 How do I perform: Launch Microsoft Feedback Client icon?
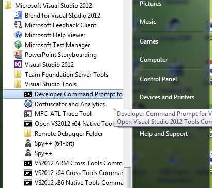coord(18,25)
